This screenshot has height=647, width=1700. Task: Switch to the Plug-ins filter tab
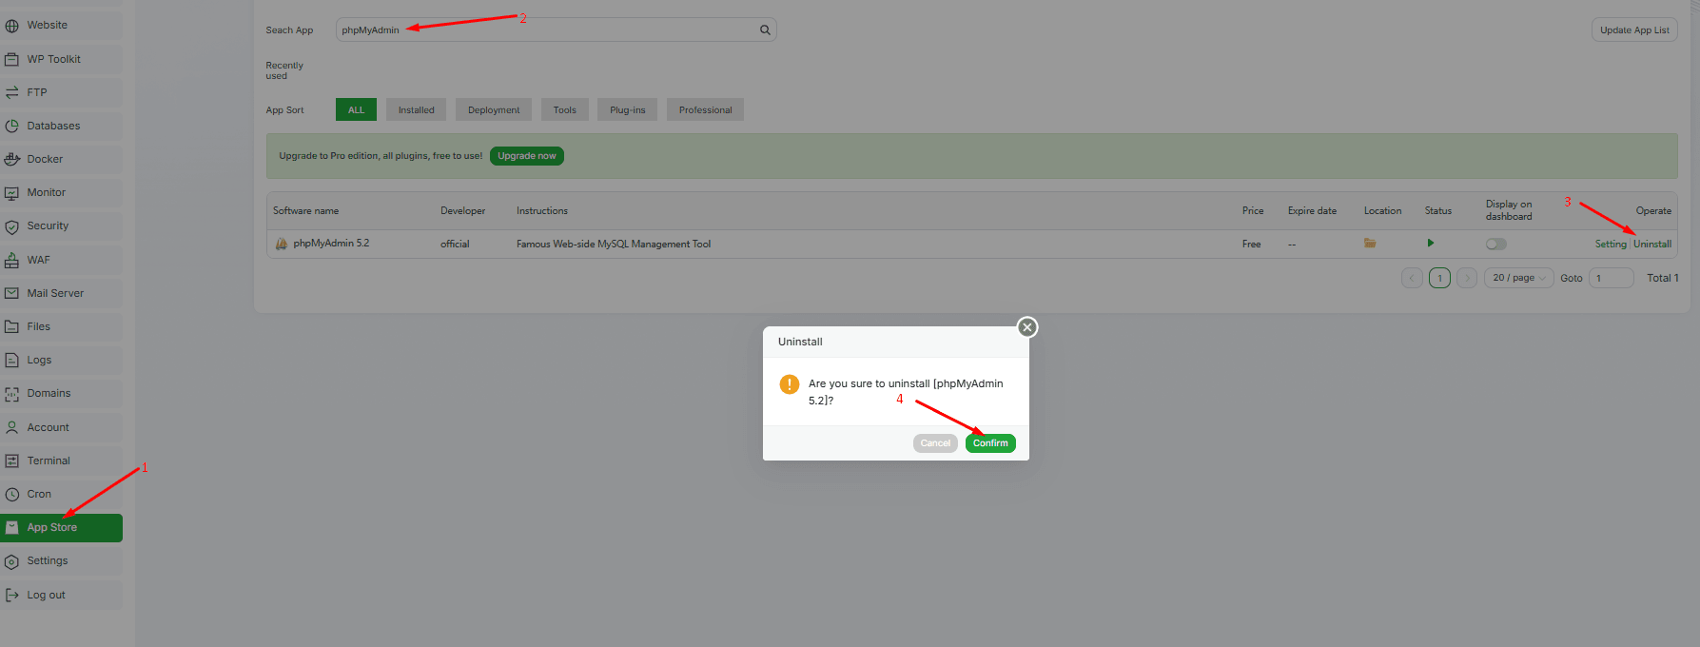coord(627,110)
